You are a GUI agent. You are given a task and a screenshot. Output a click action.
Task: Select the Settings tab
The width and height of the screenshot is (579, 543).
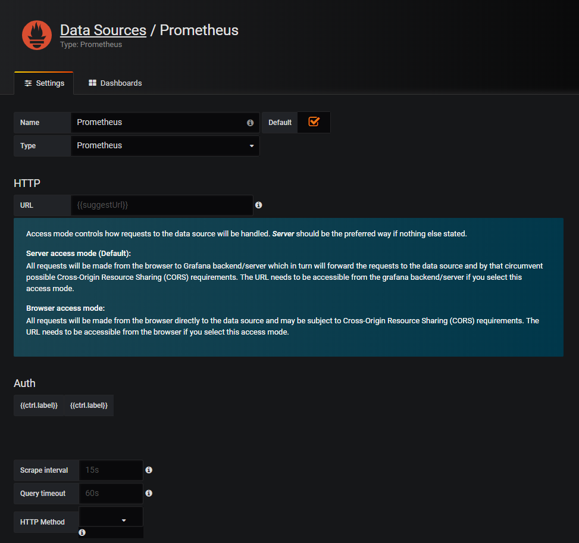[43, 83]
